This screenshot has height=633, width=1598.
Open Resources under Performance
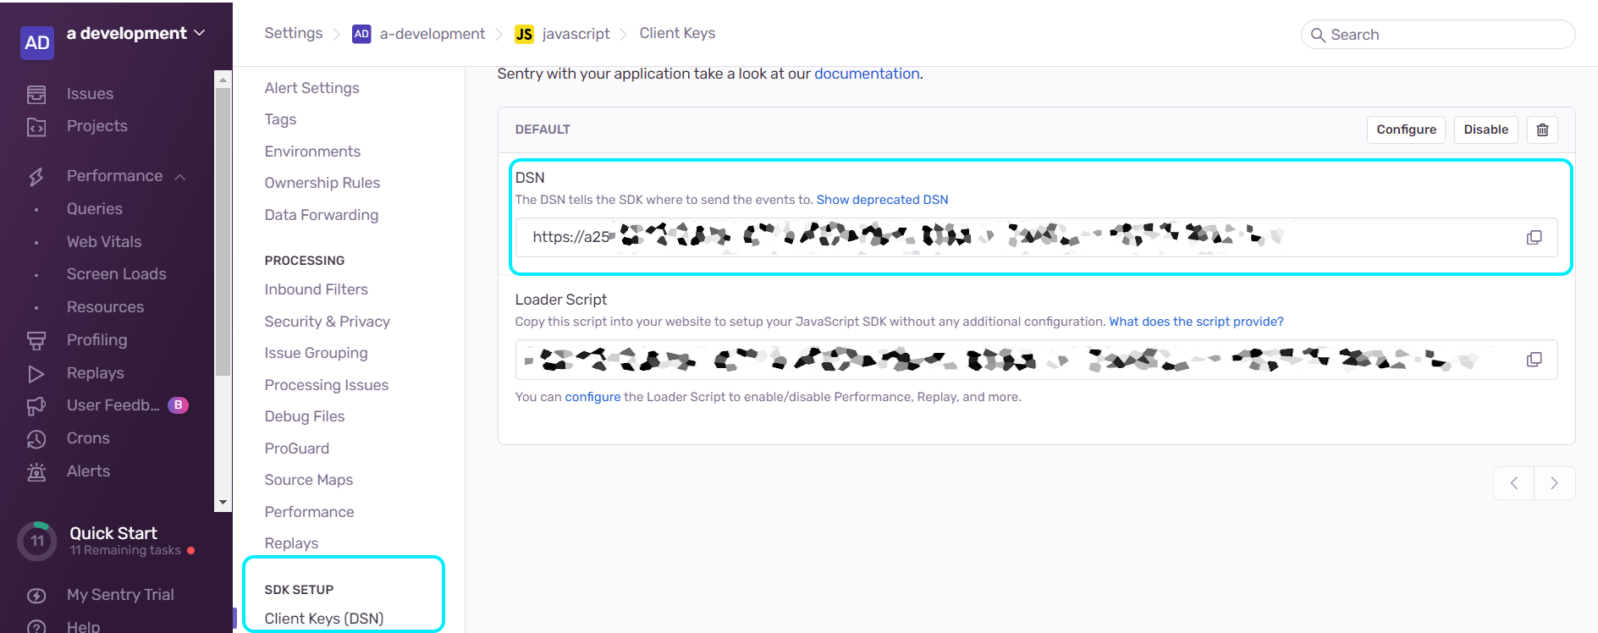(105, 307)
